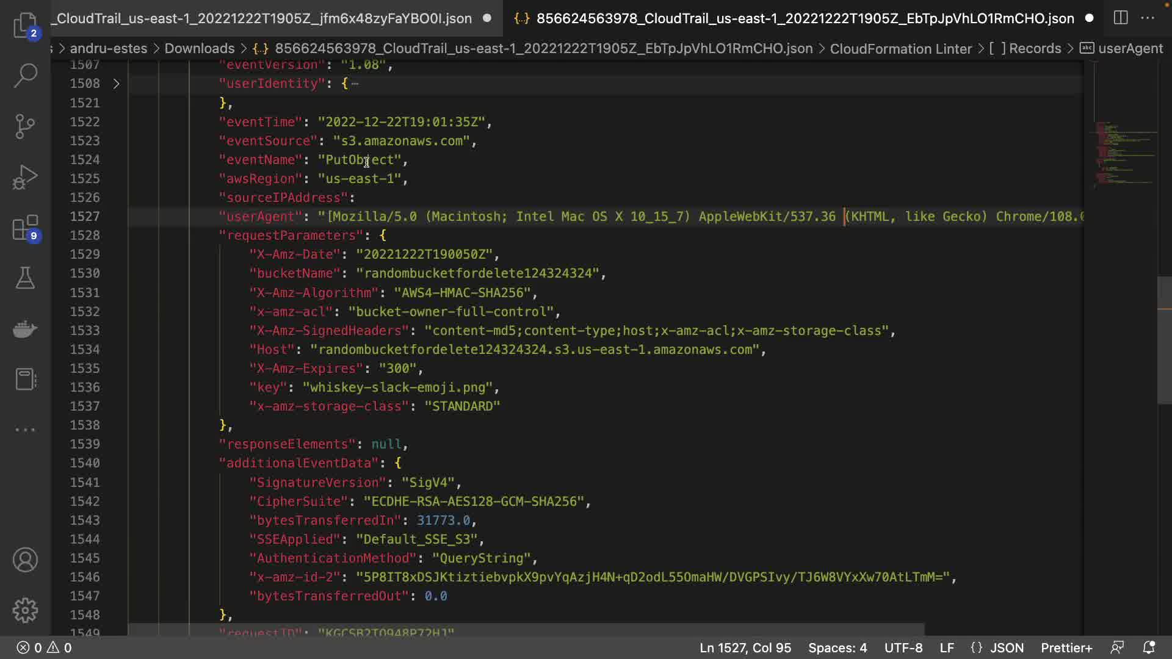Screen dimensions: 1172x659
Task: Open the Extensions view with badge 9
Action: [25, 228]
